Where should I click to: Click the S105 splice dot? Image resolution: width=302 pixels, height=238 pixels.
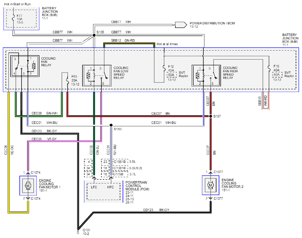[x=94, y=35]
